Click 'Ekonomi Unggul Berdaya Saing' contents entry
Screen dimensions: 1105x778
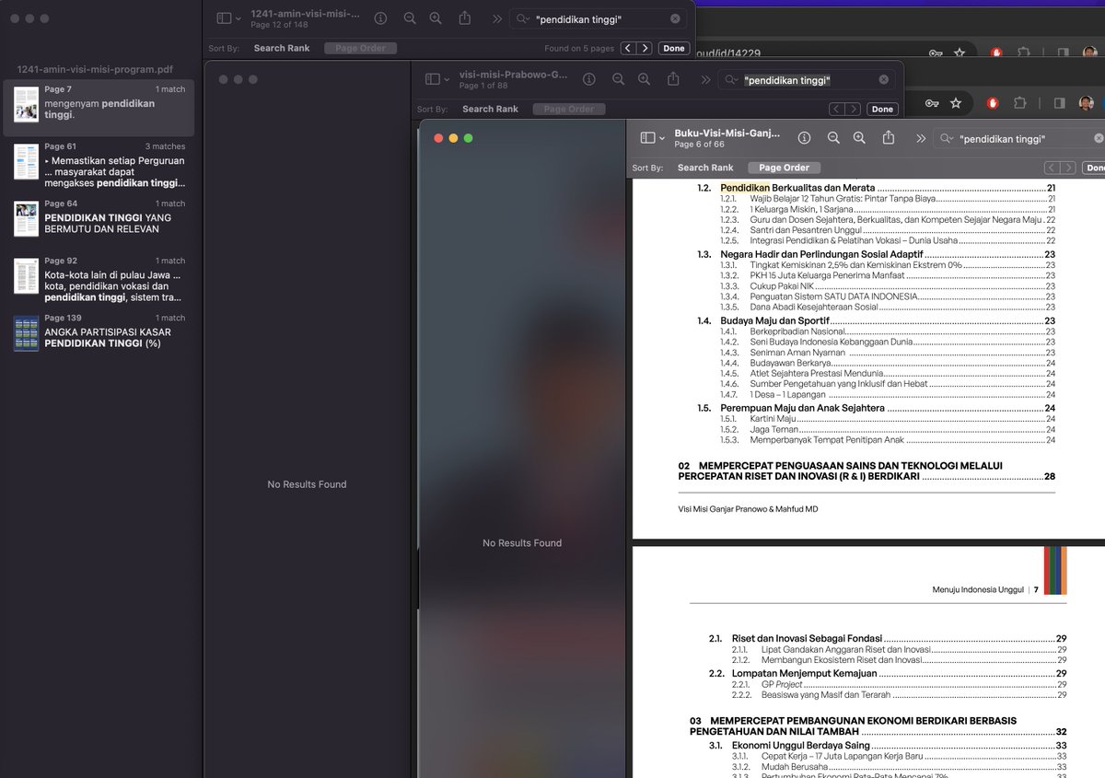pos(800,745)
